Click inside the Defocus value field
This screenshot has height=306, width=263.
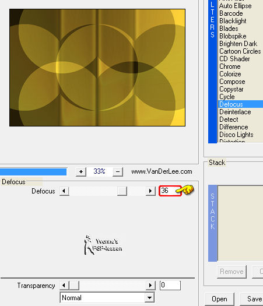(170, 191)
